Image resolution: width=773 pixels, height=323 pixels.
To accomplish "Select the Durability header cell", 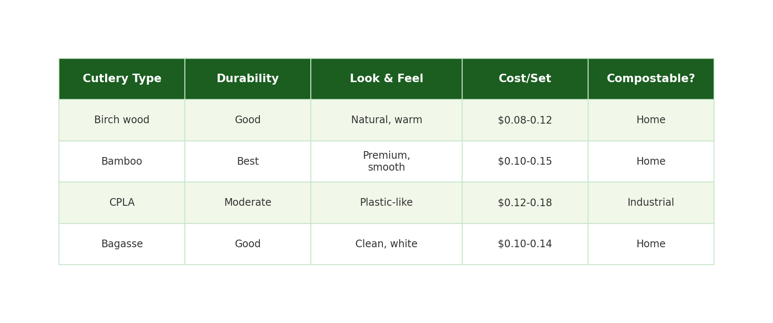I will pyautogui.click(x=248, y=79).
